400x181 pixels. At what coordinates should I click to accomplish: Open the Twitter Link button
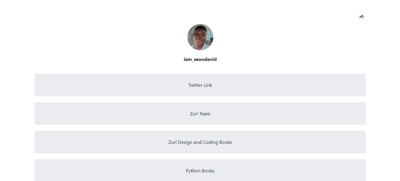point(200,85)
